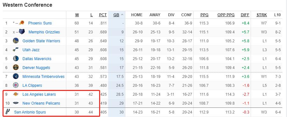Sort table by STRK column header
Image resolution: width=287 pixels, height=117 pixels.
tap(261, 15)
